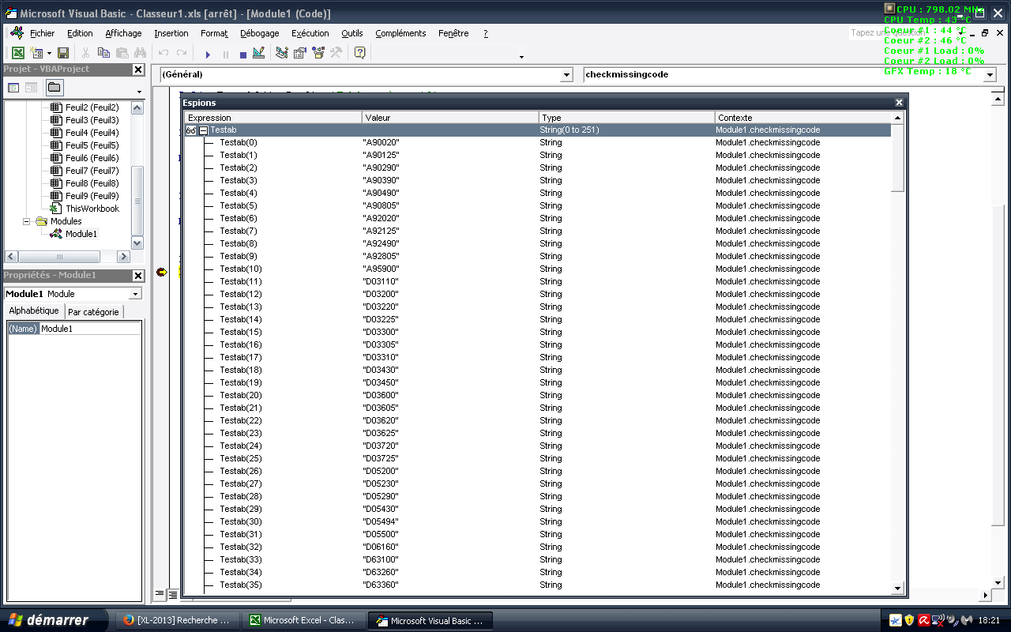
Task: Click Full Module View button at code window bottom
Action: (x=172, y=594)
